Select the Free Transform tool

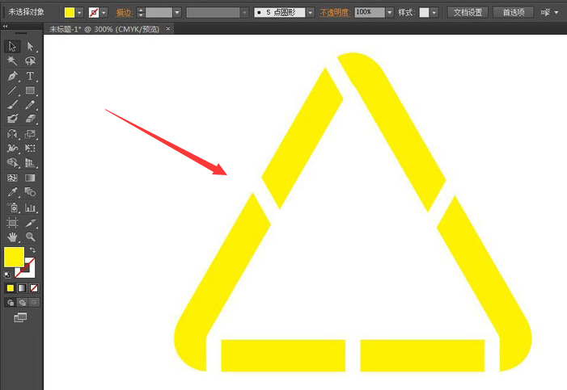point(30,148)
